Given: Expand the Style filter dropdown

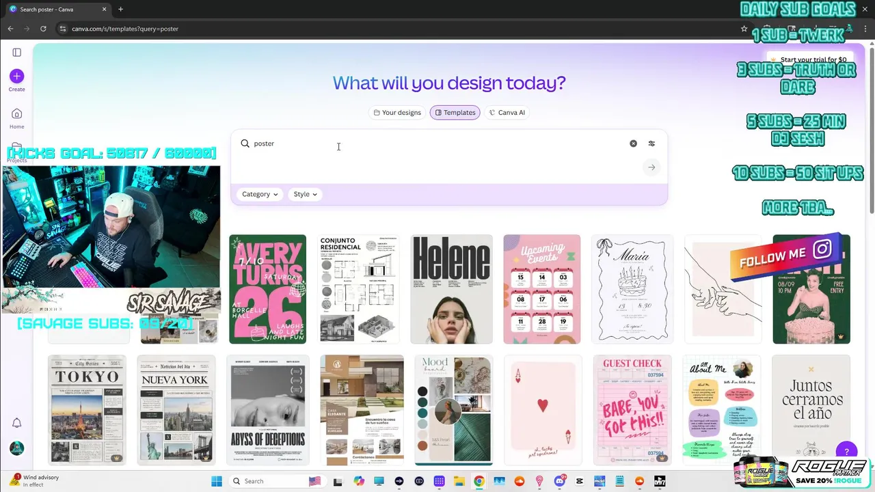Looking at the screenshot, I should point(305,194).
